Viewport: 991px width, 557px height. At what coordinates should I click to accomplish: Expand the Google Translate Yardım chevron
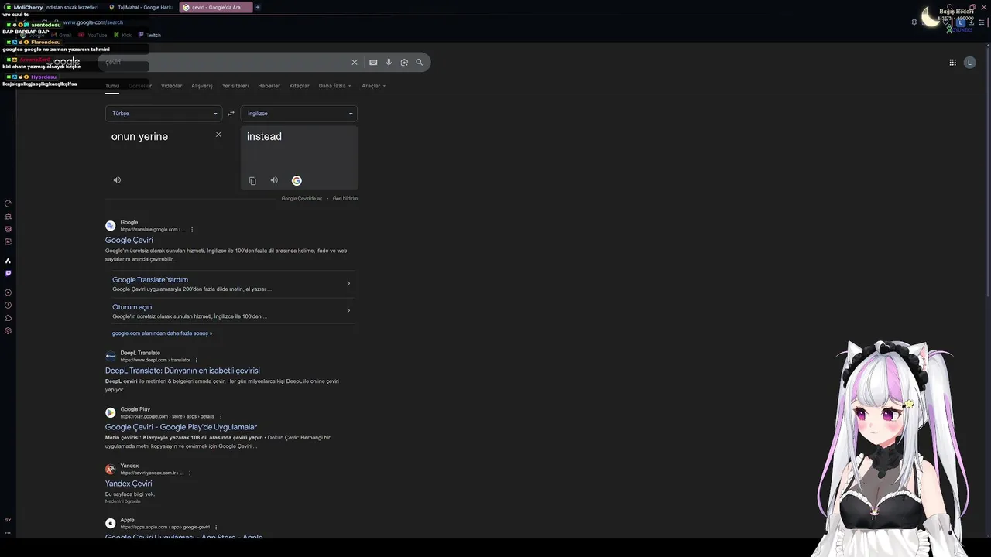tap(348, 283)
